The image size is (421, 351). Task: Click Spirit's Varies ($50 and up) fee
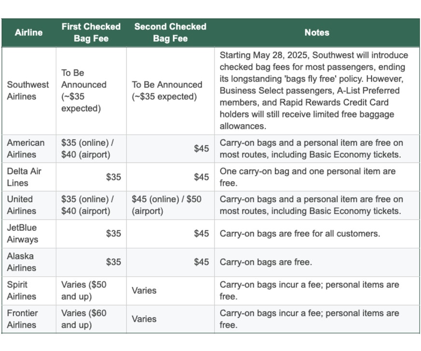point(84,290)
